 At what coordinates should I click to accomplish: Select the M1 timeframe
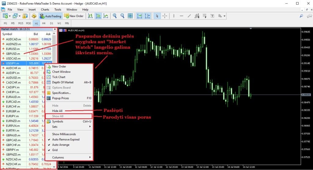(6, 23)
